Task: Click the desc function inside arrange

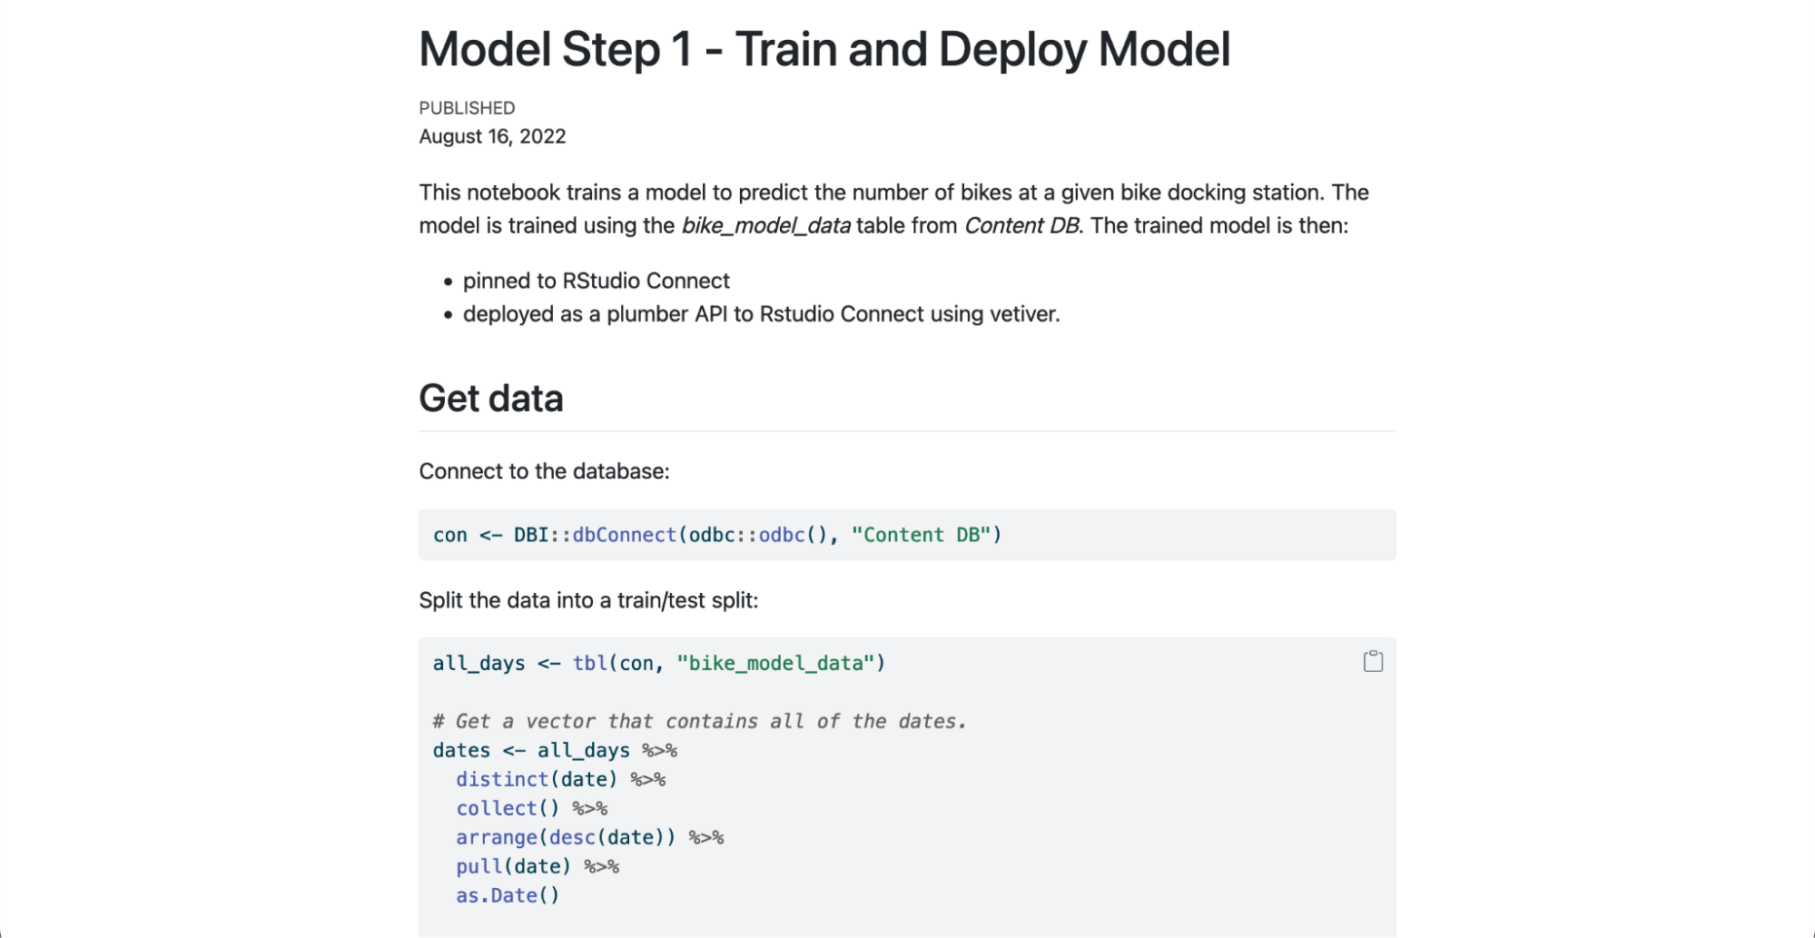Action: [x=572, y=838]
